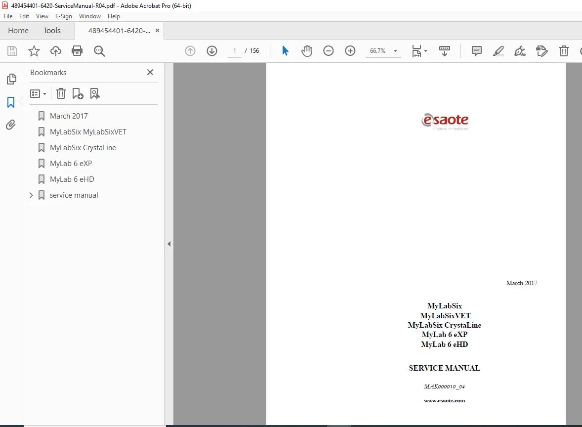Go to next page arrow
The image size is (582, 427).
pos(212,51)
